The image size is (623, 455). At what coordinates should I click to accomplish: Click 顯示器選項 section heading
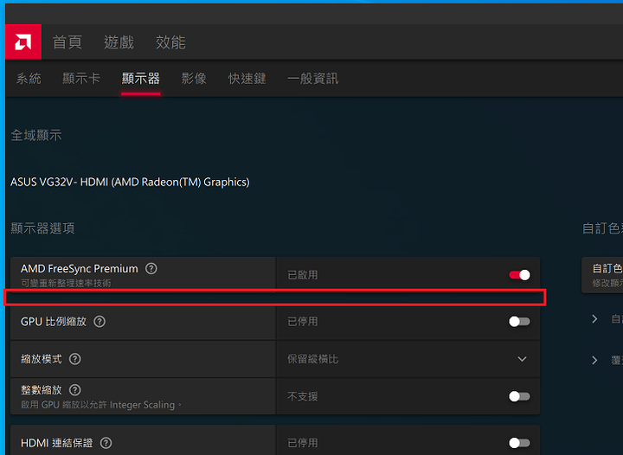pos(42,228)
